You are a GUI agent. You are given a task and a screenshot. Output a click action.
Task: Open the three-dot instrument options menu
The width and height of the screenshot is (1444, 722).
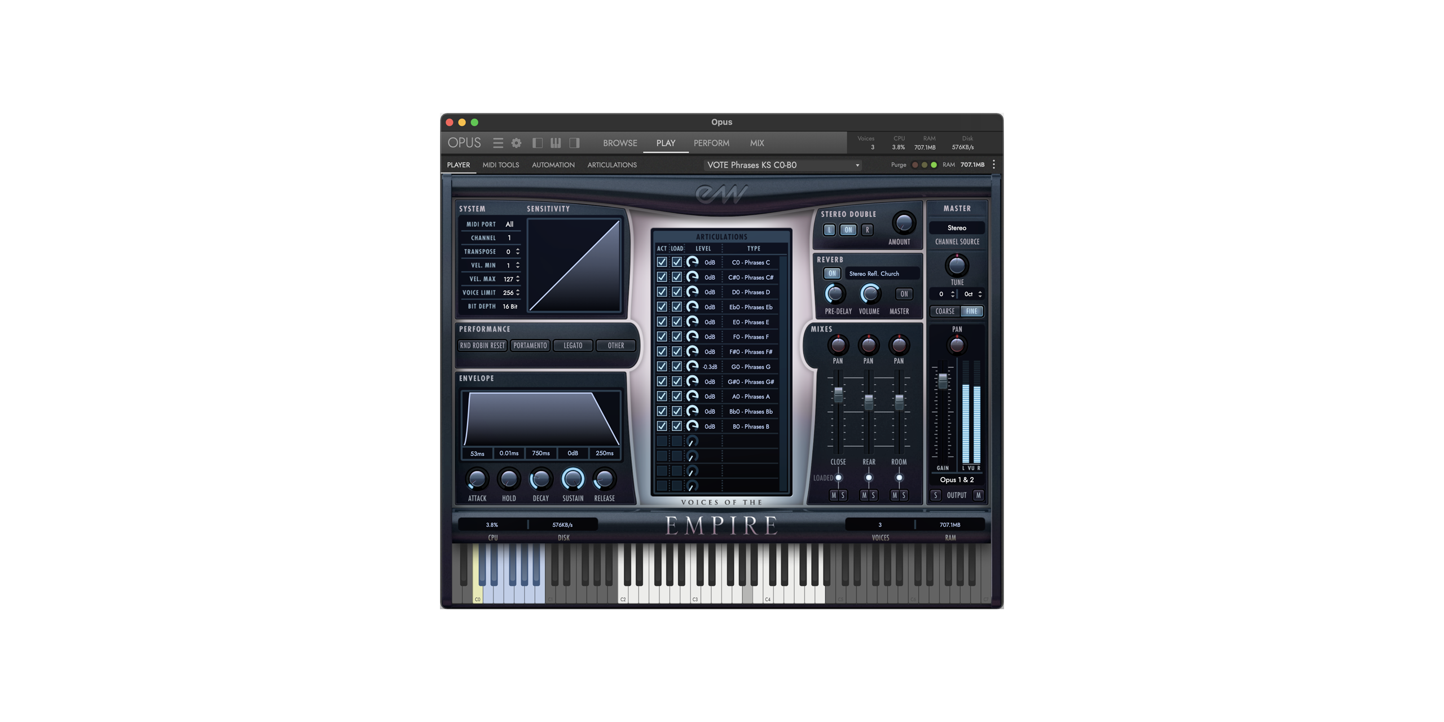[994, 165]
